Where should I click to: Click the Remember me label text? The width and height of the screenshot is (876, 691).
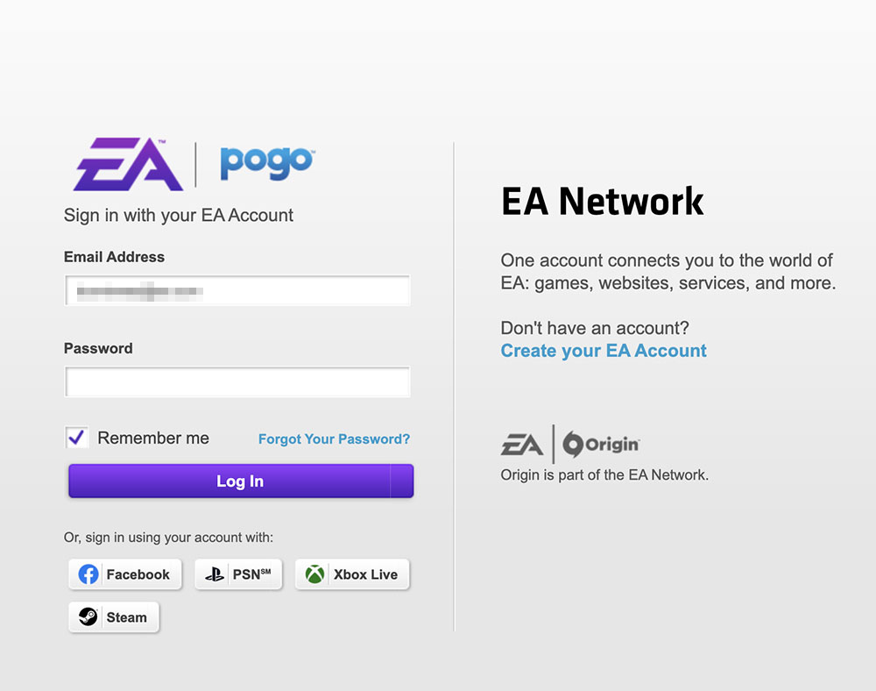(x=153, y=438)
